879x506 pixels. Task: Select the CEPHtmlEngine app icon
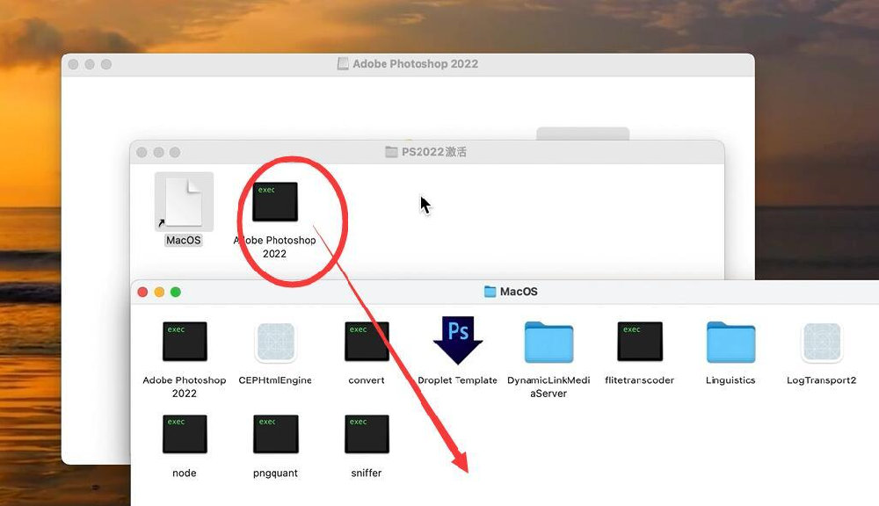[x=275, y=342]
